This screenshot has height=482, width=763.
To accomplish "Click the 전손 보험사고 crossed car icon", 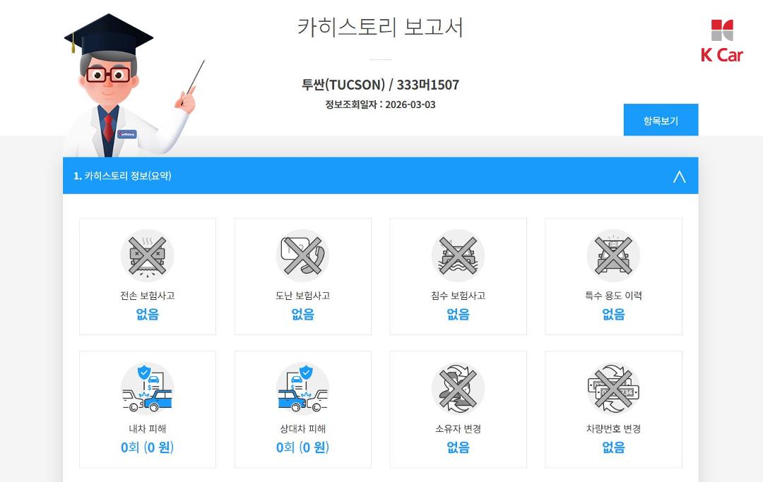I will click(x=148, y=255).
